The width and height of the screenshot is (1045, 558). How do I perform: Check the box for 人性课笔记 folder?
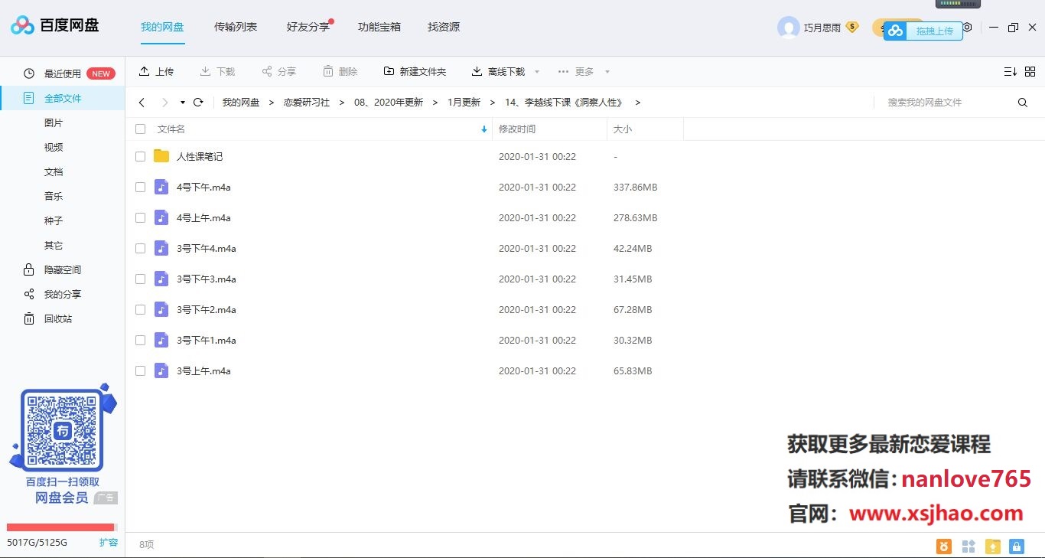140,156
